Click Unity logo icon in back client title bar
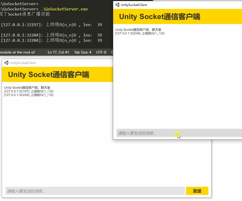Screen dimensions: 242x201 click(6, 63)
